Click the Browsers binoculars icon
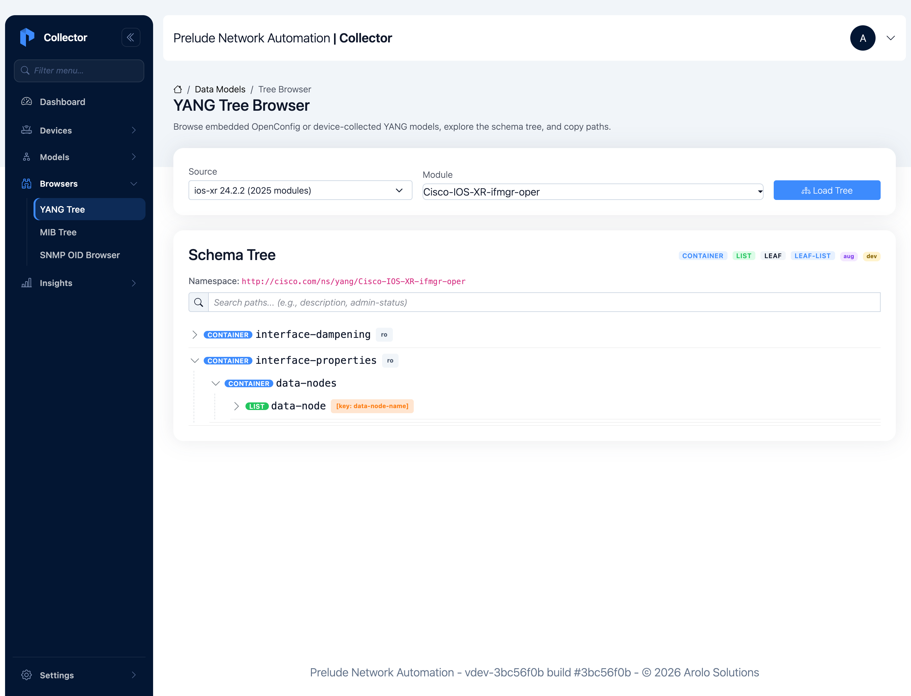This screenshot has height=696, width=911. pyautogui.click(x=27, y=183)
